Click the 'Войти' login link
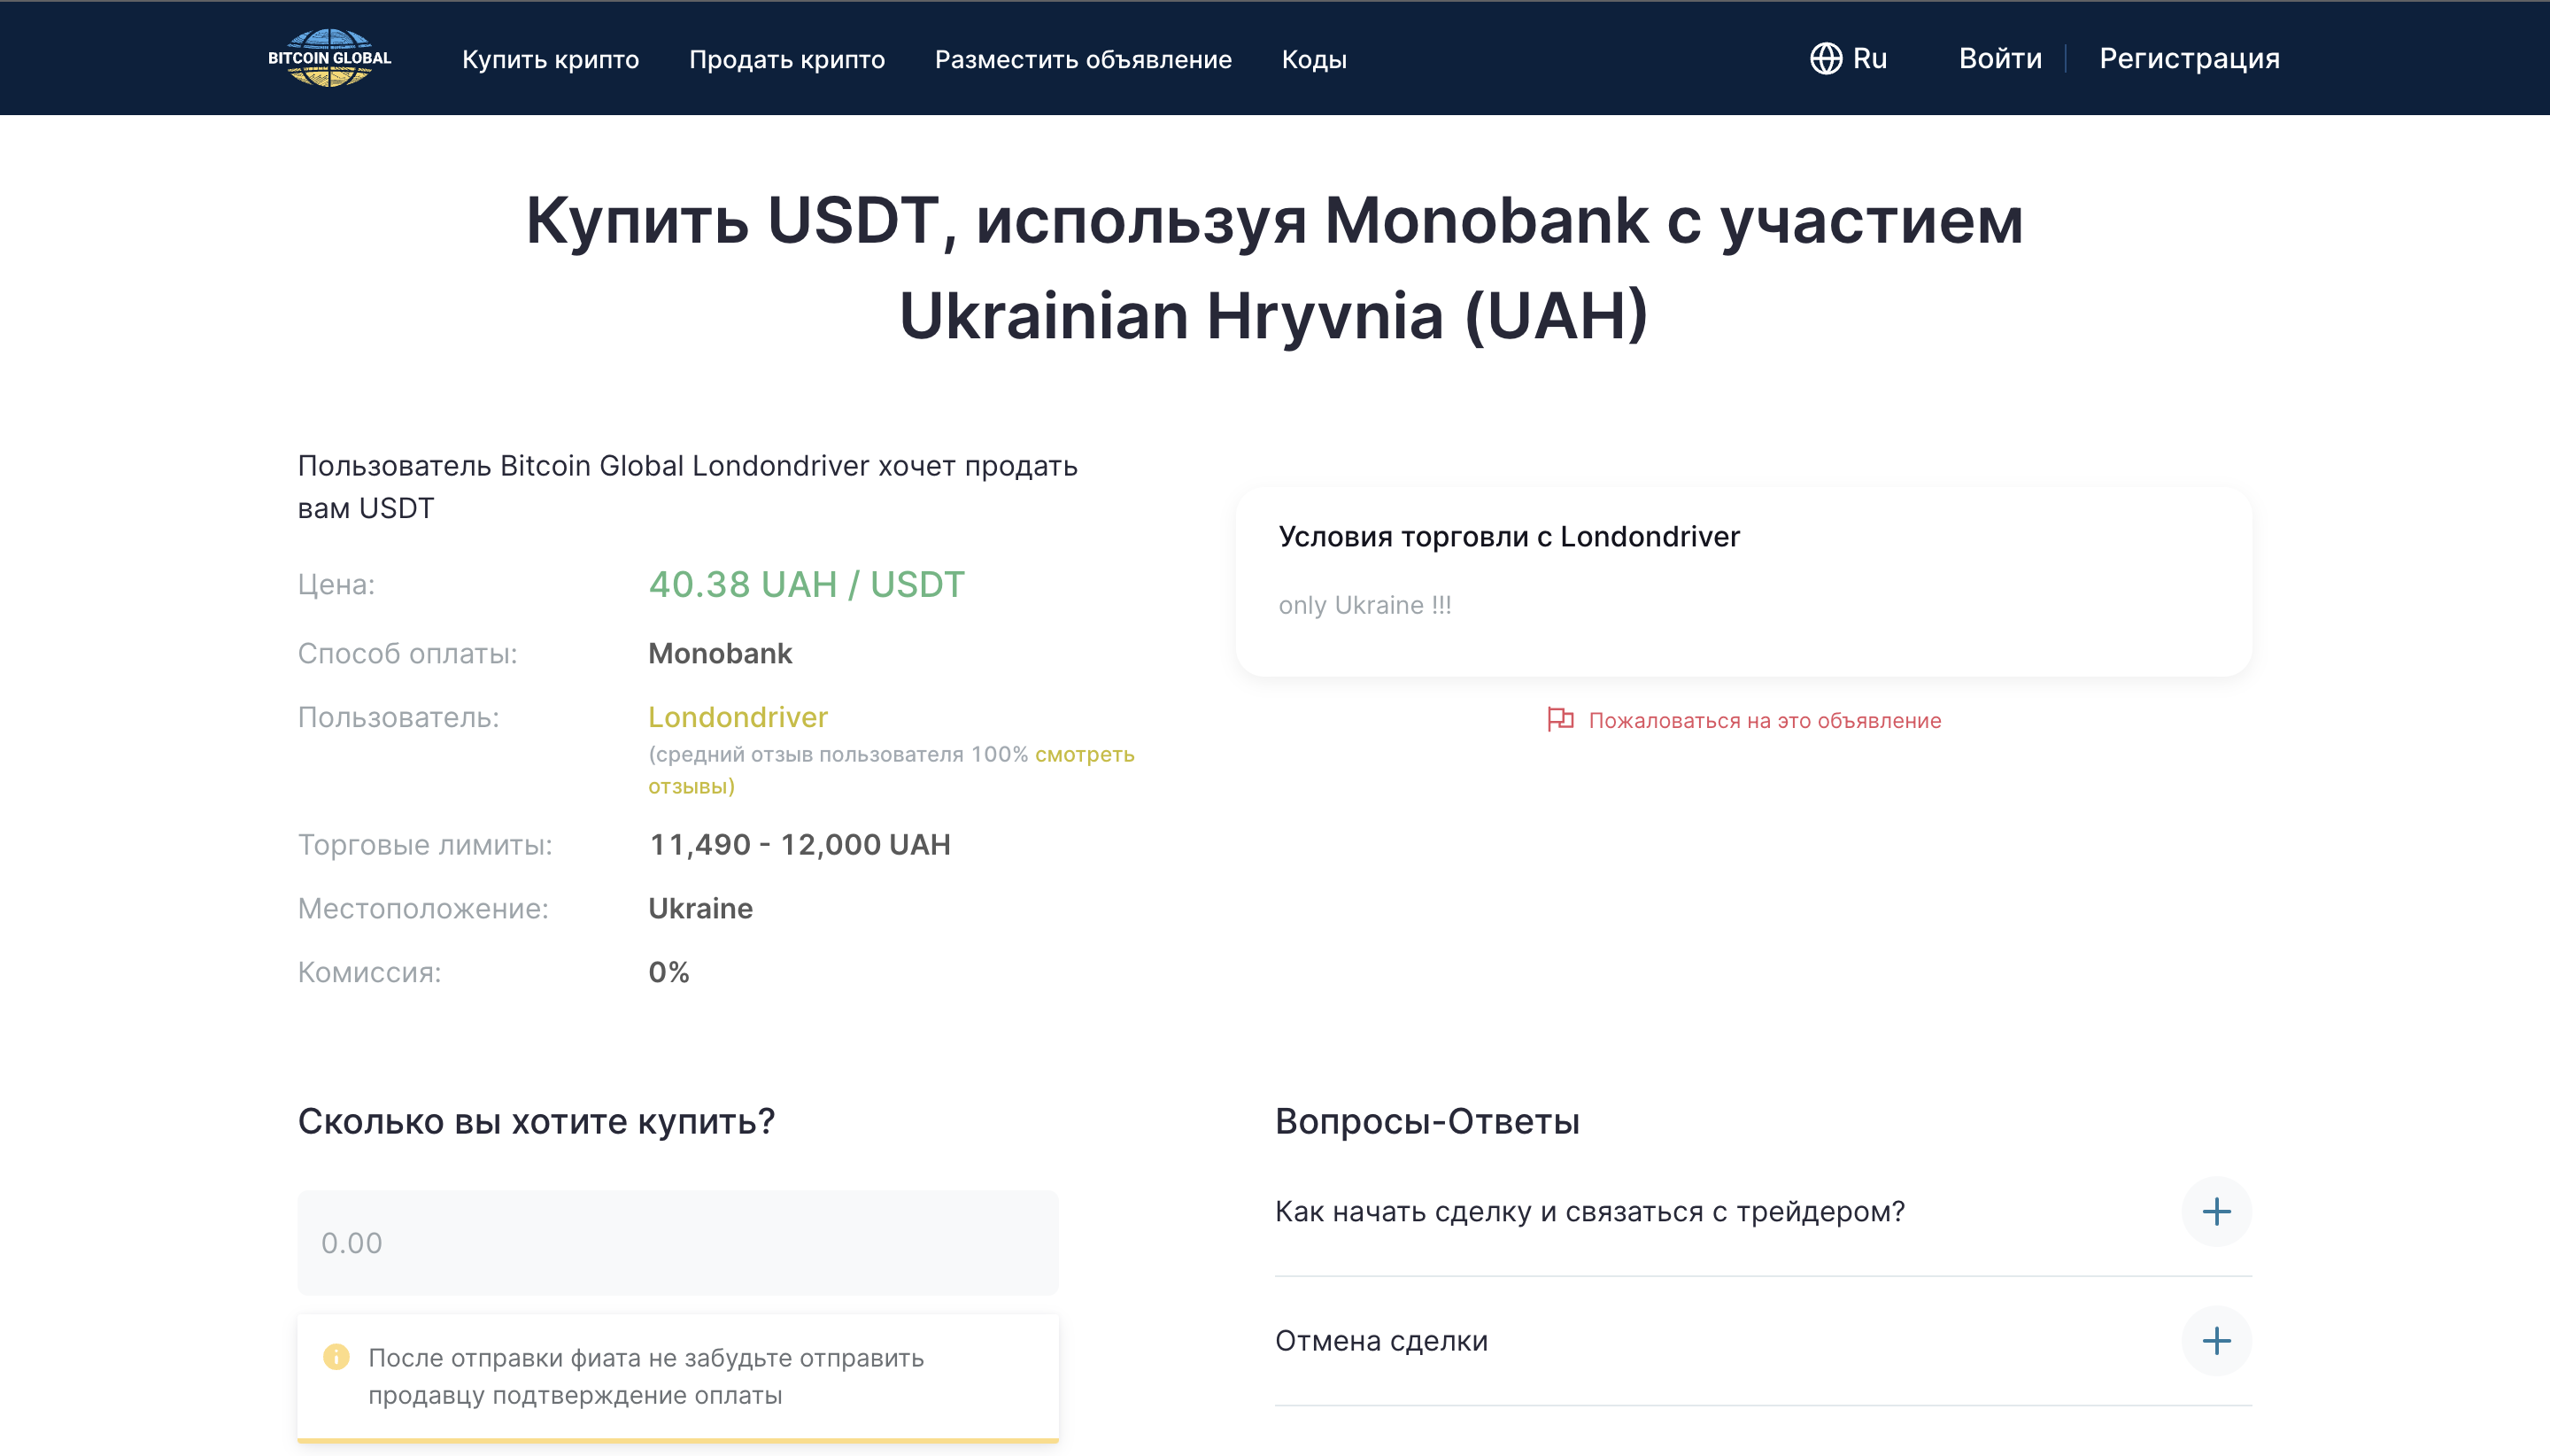The height and width of the screenshot is (1456, 2550). tap(1999, 58)
